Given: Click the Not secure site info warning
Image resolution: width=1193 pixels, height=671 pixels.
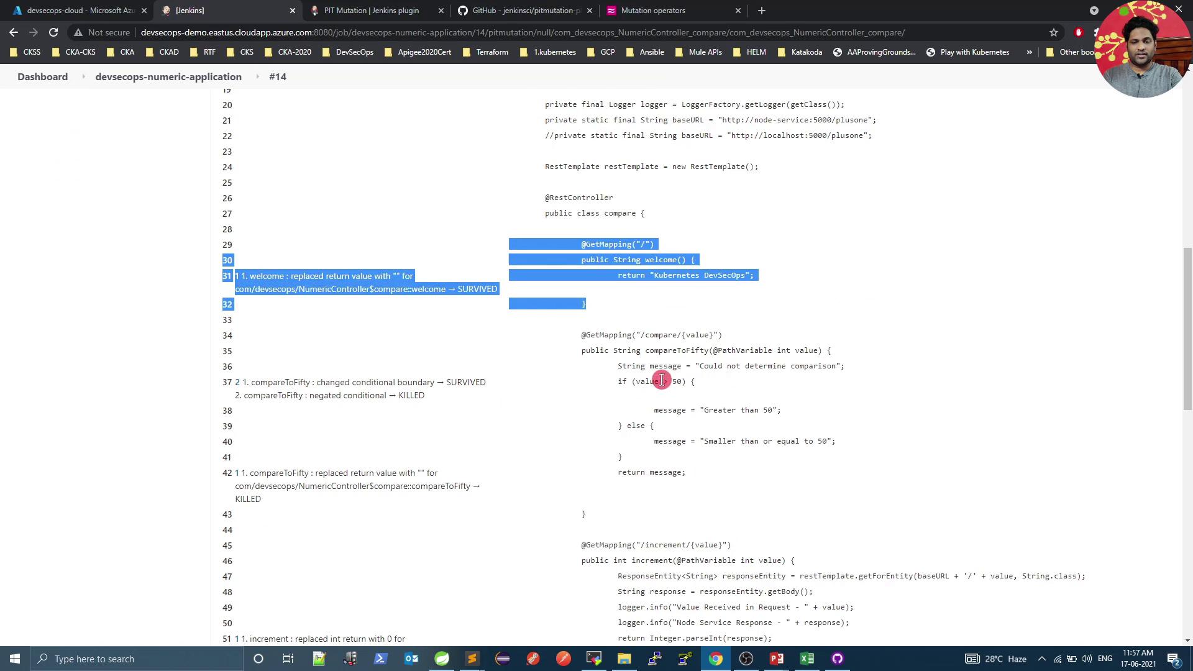Looking at the screenshot, I should pos(103,32).
